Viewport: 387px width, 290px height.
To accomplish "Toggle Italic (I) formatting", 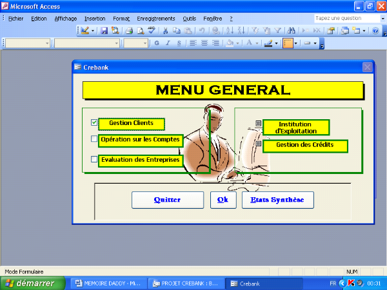I will [x=168, y=43].
